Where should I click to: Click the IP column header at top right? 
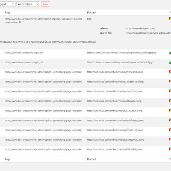pyautogui.click(x=170, y=12)
